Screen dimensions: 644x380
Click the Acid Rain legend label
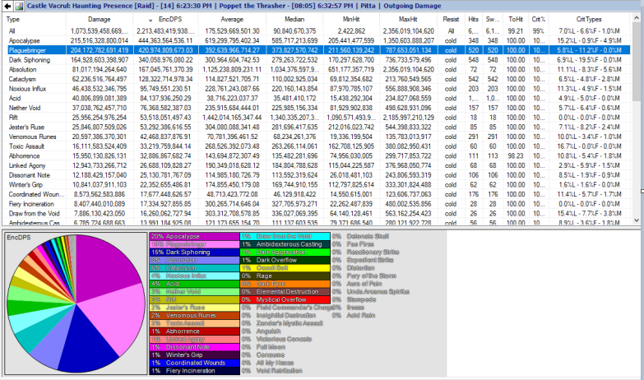click(x=361, y=316)
